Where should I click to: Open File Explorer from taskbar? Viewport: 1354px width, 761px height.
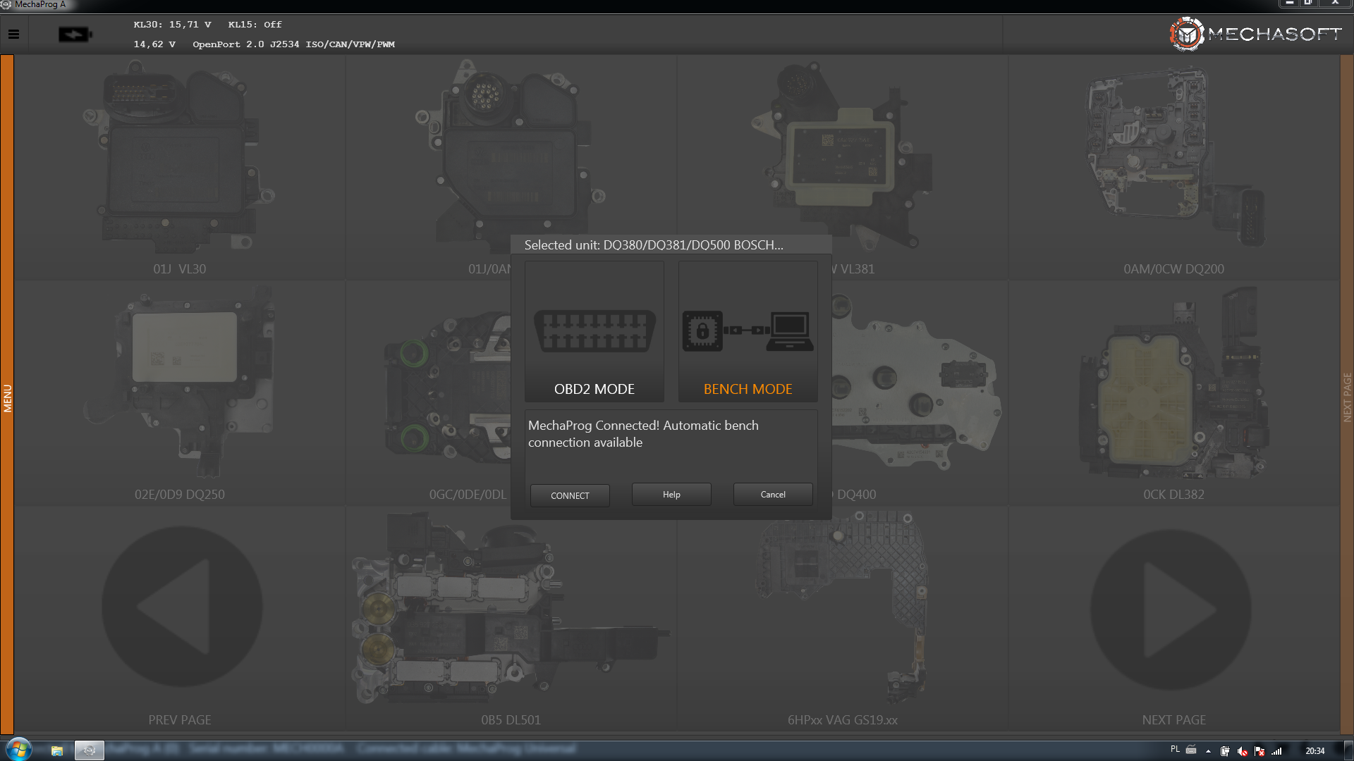pos(57,750)
